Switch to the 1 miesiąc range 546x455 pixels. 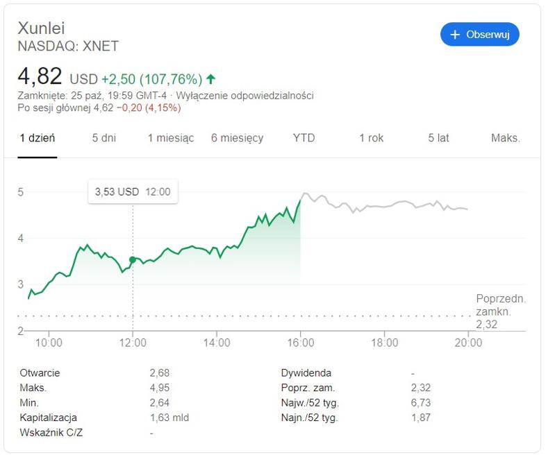pyautogui.click(x=171, y=138)
